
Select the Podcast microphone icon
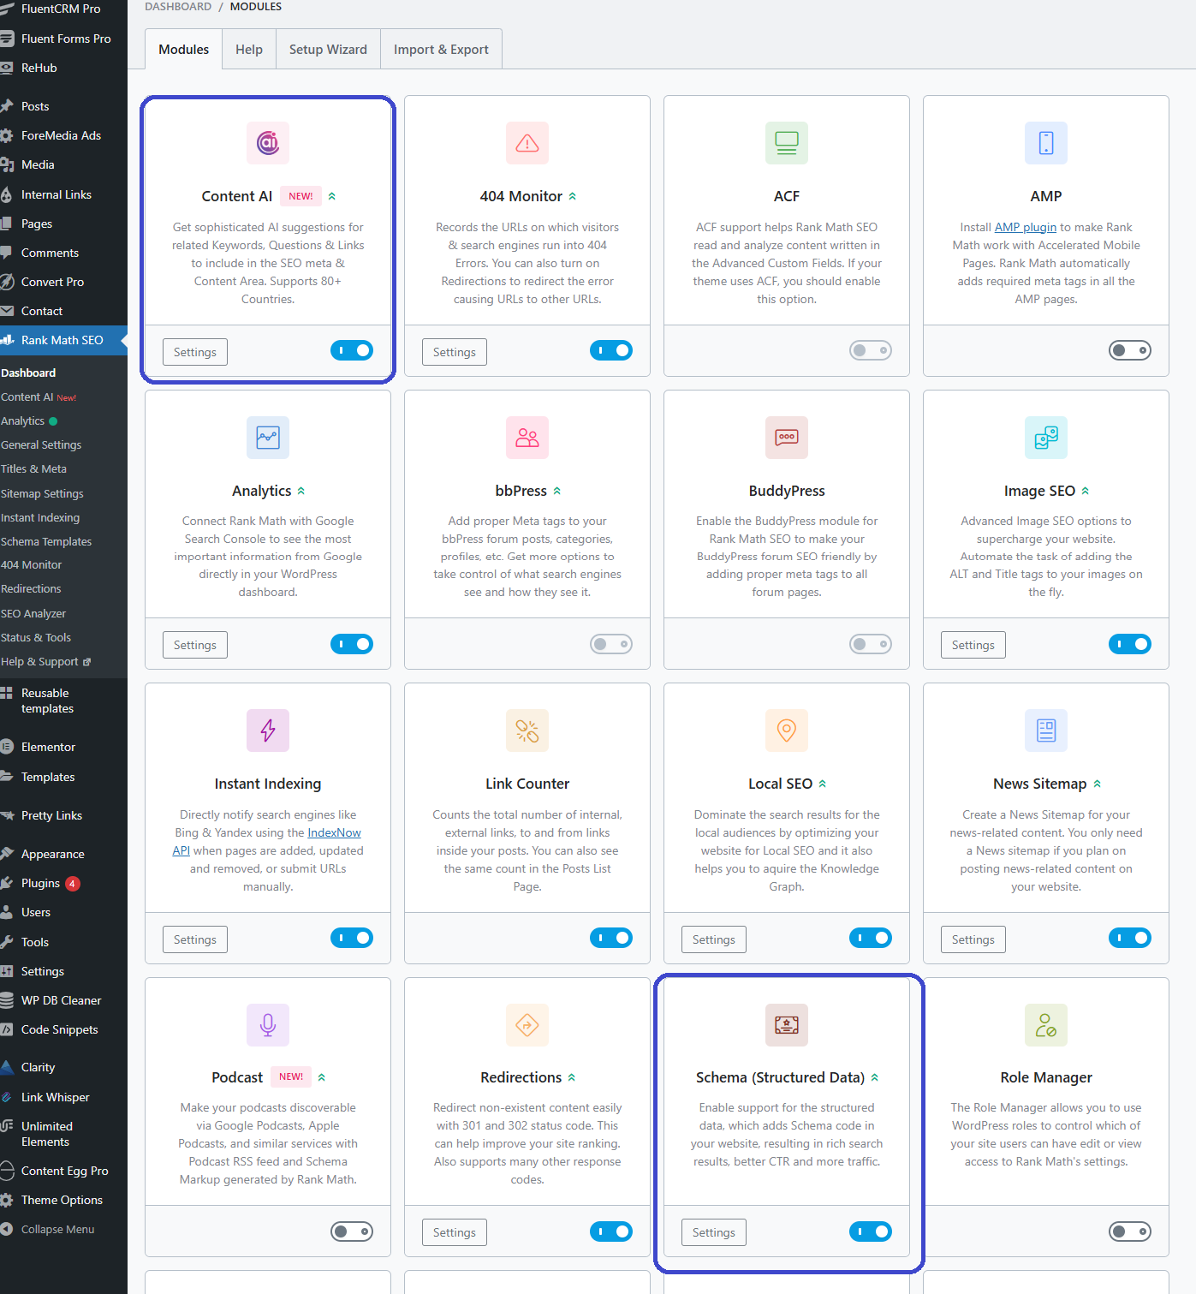click(x=267, y=1025)
